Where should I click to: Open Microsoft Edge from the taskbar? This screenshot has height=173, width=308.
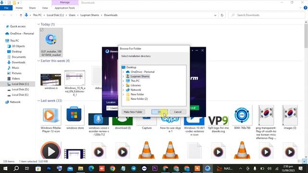click(91, 169)
